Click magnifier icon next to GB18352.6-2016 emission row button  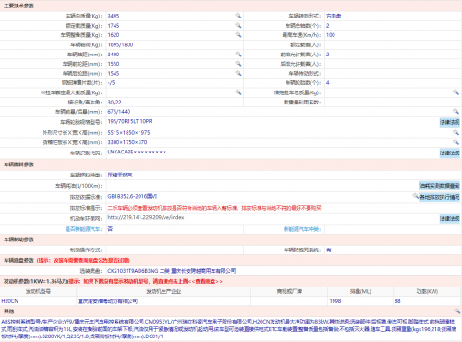pyautogui.click(x=416, y=196)
